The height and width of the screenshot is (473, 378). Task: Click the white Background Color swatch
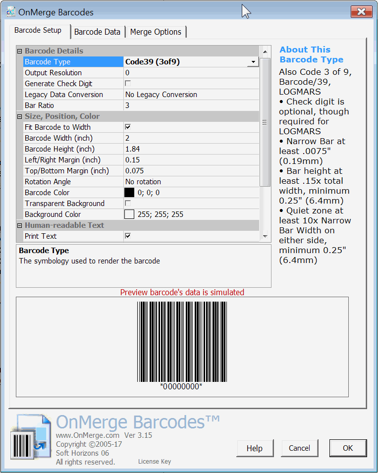coord(129,214)
